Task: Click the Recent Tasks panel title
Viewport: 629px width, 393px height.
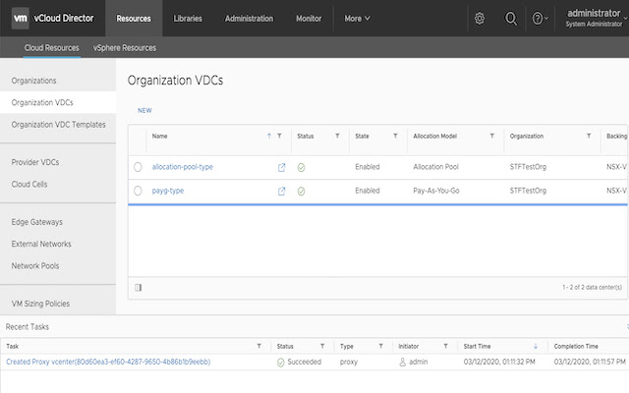Action: pos(28,327)
